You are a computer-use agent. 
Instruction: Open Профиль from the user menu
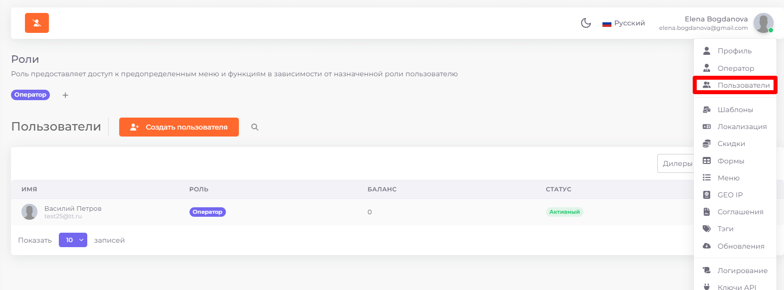point(735,51)
